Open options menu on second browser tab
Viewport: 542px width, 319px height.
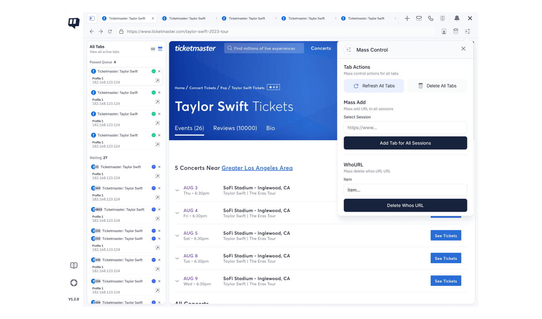tap(216, 19)
